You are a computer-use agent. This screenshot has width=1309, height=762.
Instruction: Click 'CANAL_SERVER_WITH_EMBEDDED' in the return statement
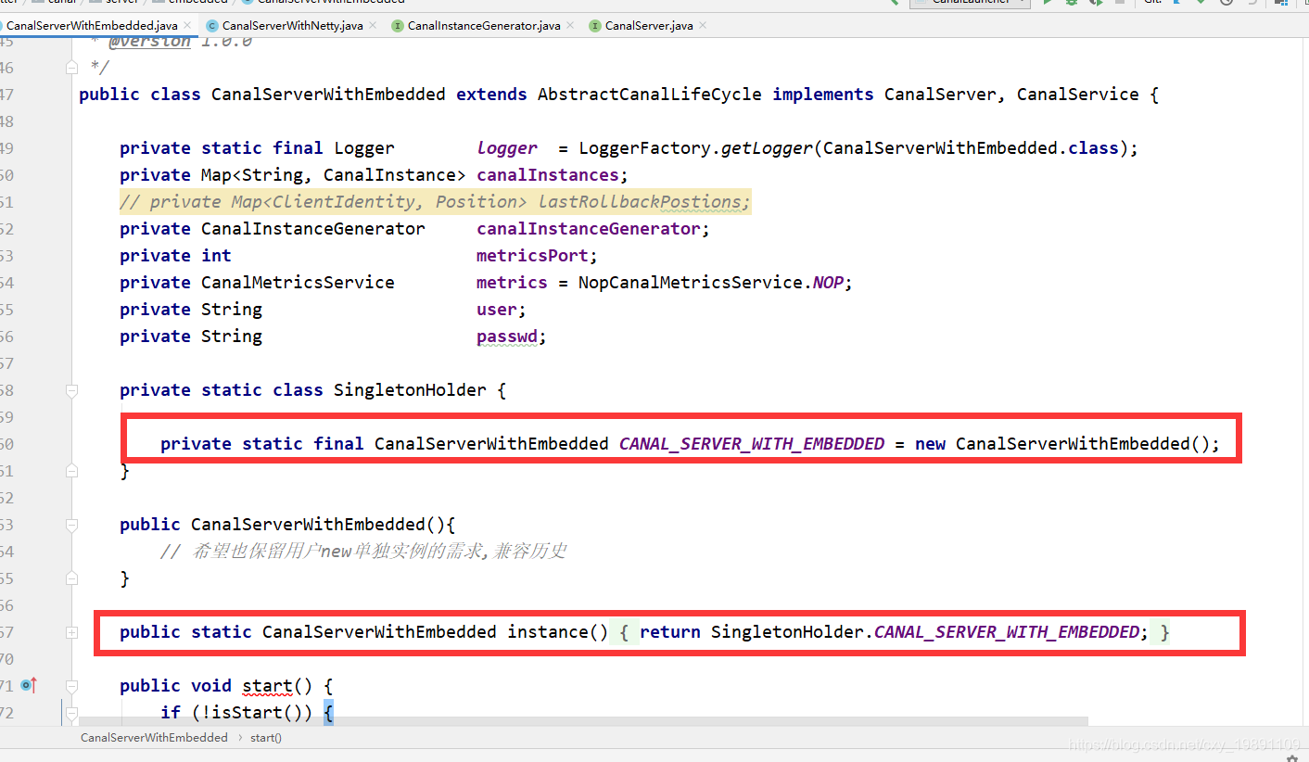1007,632
